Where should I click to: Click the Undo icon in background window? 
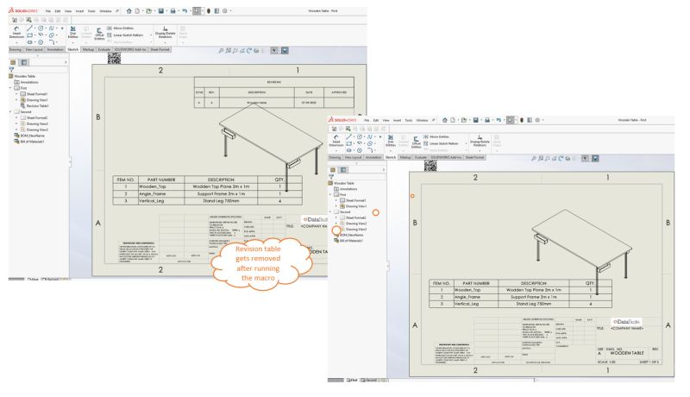(x=185, y=11)
